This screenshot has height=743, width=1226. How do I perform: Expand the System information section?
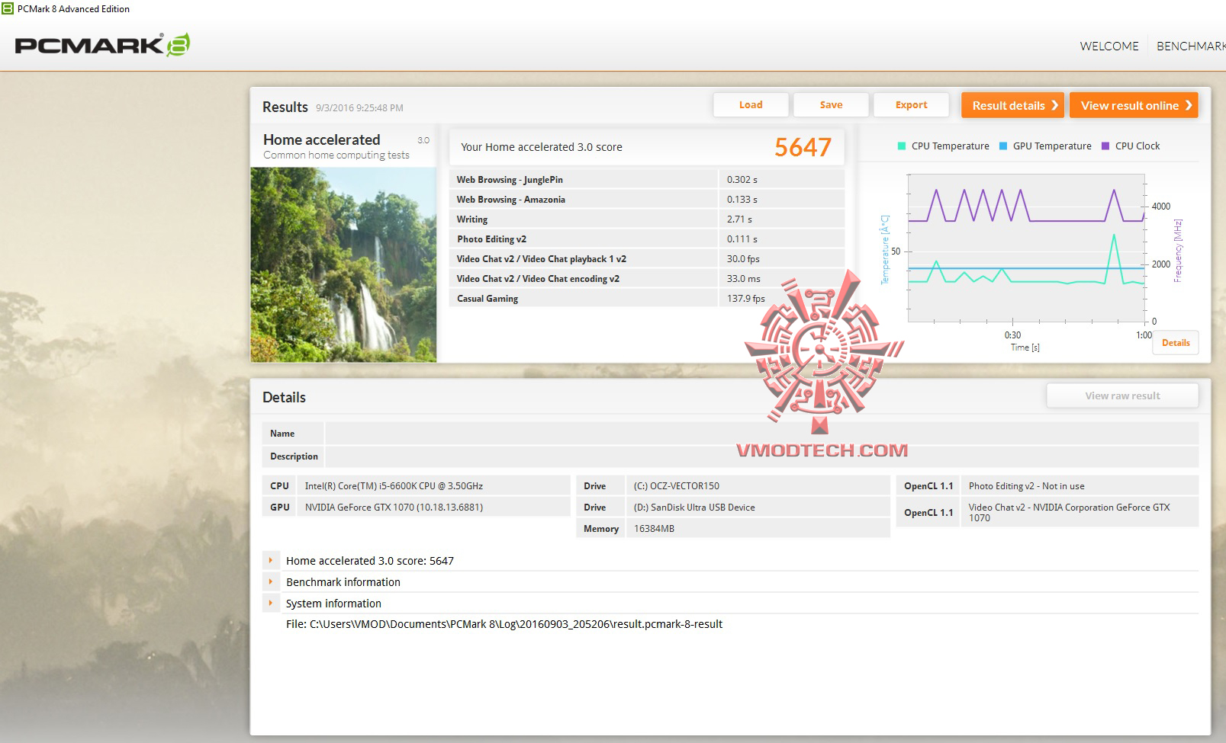[x=271, y=603]
